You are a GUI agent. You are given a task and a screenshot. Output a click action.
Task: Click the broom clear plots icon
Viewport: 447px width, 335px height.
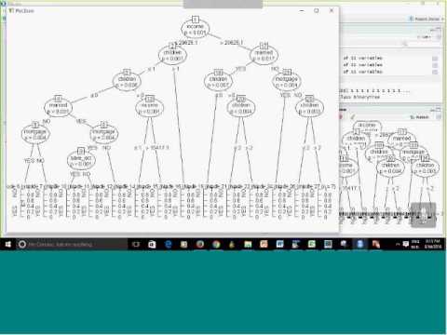(352, 117)
